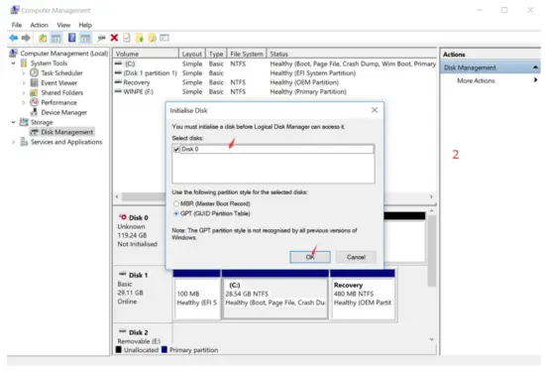Image resolution: width=545 pixels, height=372 pixels.
Task: Select the Recovery 480 MB partition block
Action: (363, 295)
